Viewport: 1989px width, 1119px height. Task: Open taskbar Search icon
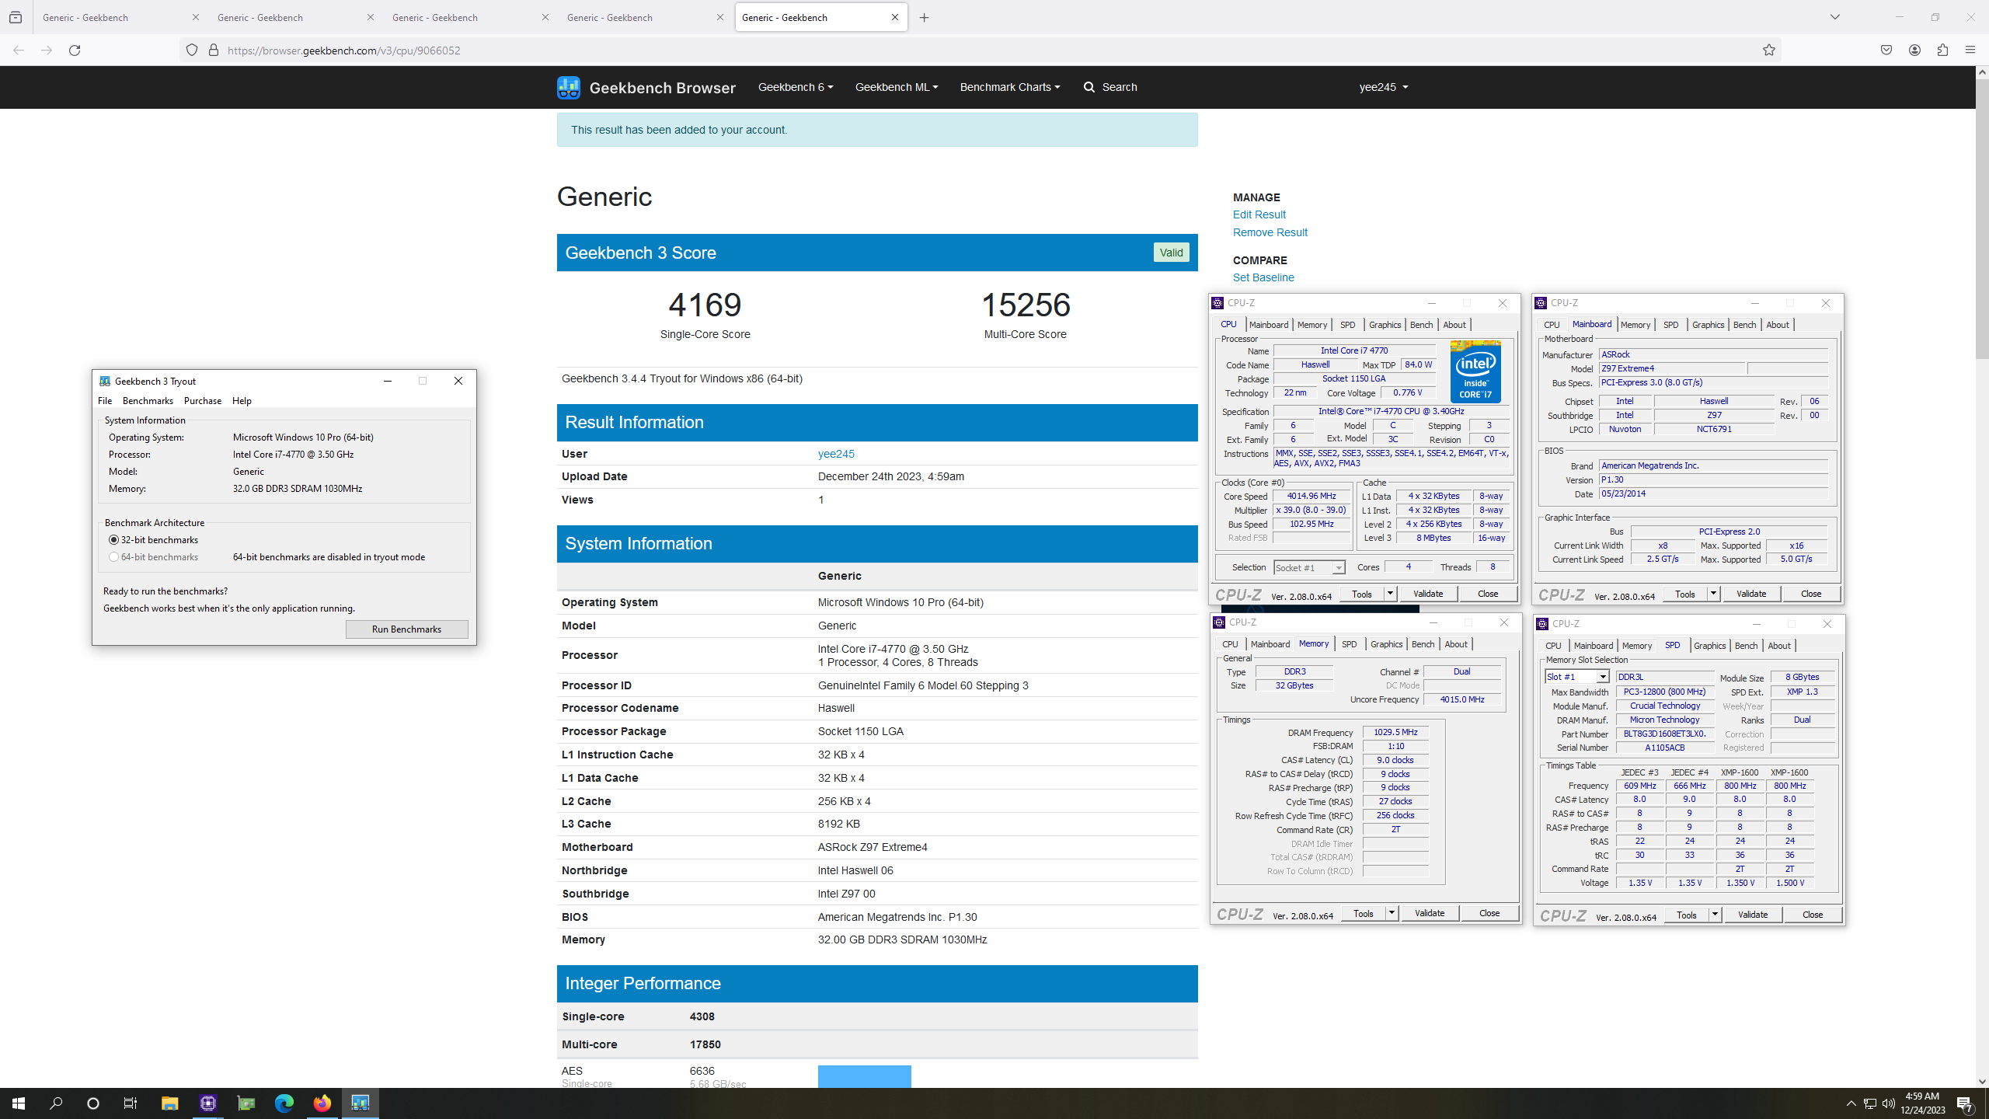56,1103
